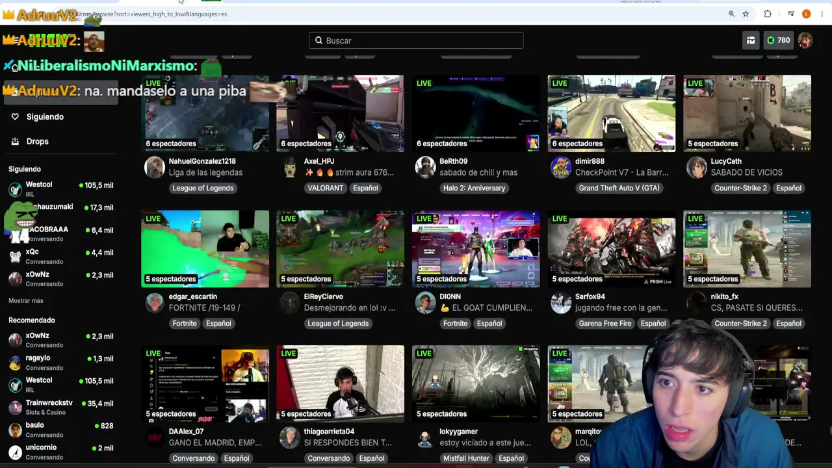Click thiagoarrieta04's channel avatar
This screenshot has height=468, width=832.
point(290,437)
